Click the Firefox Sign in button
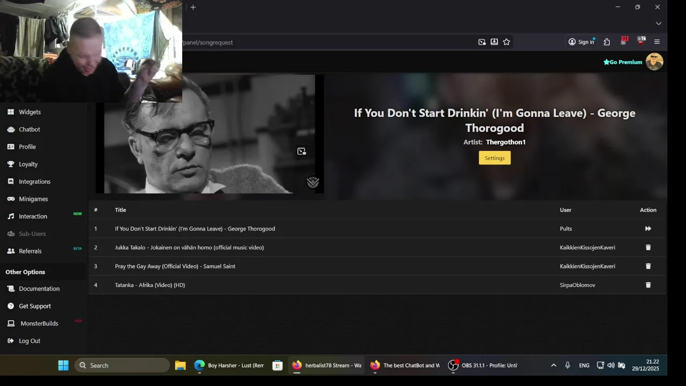The image size is (686, 386). tap(581, 42)
